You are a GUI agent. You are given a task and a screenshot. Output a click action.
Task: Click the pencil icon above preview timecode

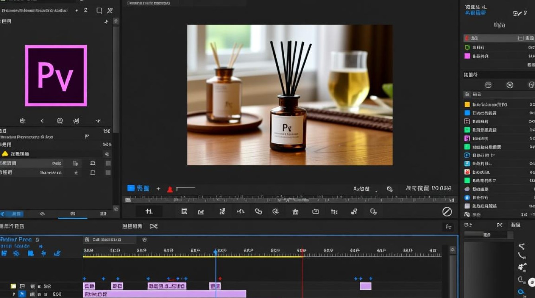390,189
